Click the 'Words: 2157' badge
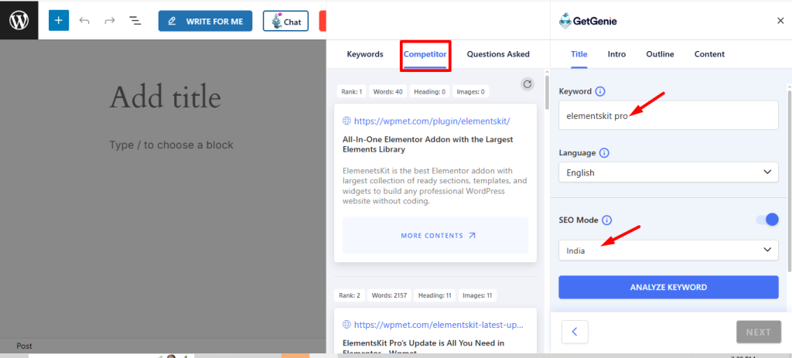Viewport: 792px width, 358px height. click(x=389, y=295)
